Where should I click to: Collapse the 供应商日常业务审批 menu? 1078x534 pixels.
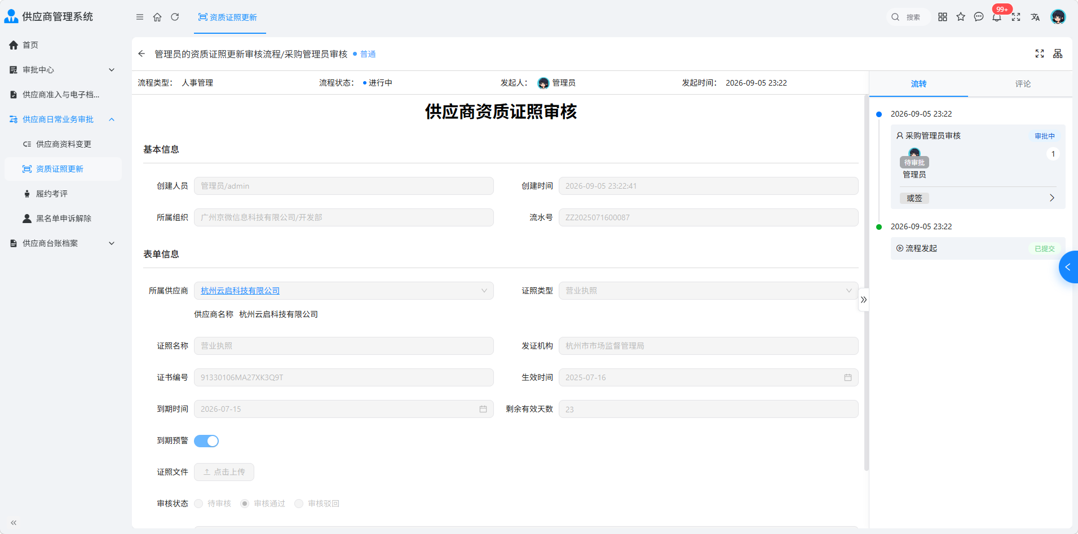pos(63,119)
